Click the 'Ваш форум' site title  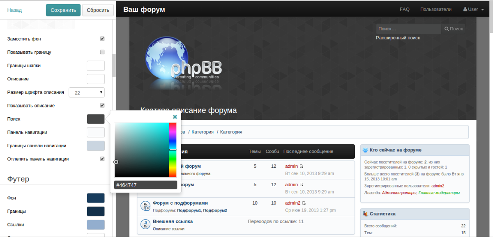(x=144, y=9)
